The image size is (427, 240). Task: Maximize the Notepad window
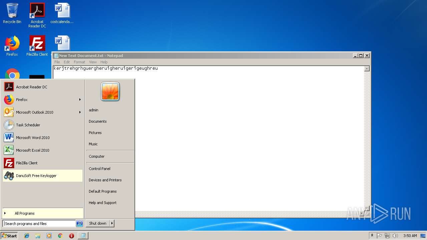tap(361, 56)
